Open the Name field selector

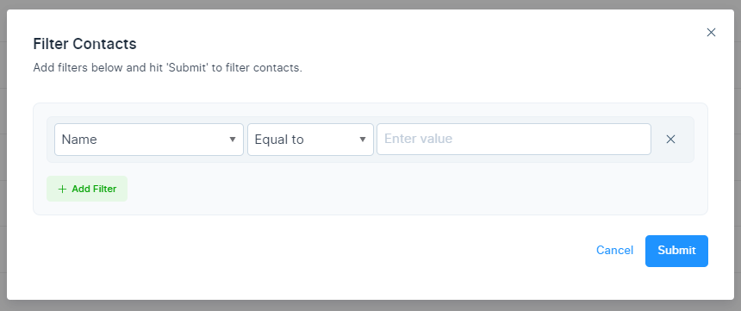click(x=149, y=140)
